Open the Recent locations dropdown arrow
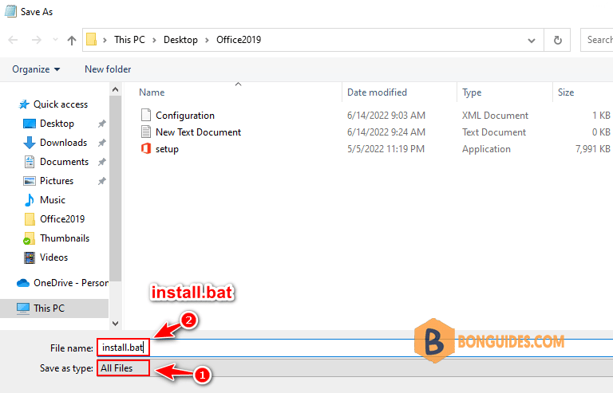Image resolution: width=613 pixels, height=393 pixels. (54, 40)
